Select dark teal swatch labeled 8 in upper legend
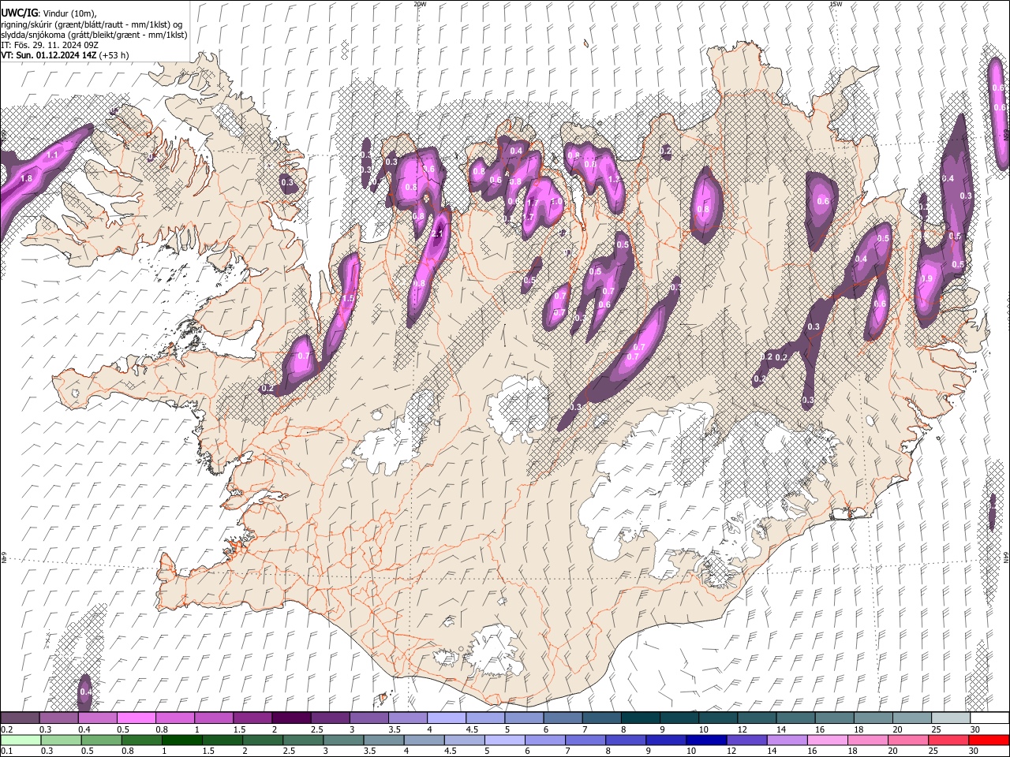 pos(640,718)
